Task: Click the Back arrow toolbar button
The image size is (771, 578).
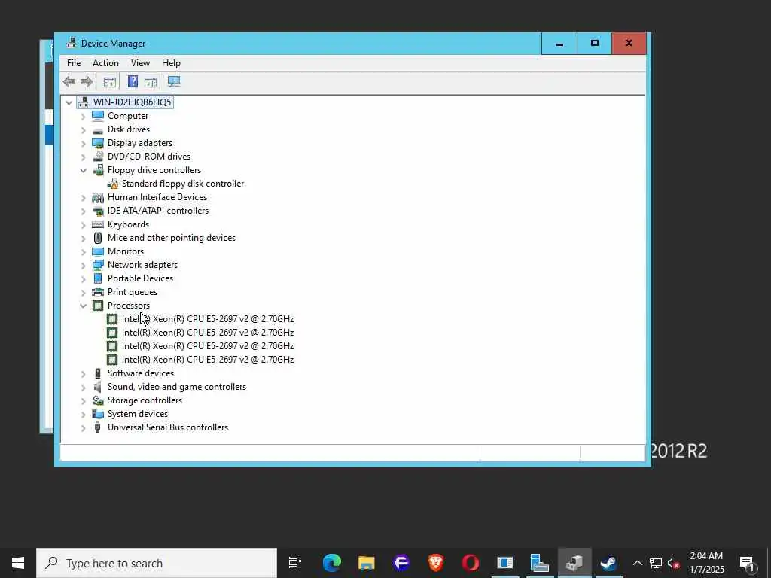Action: point(69,81)
